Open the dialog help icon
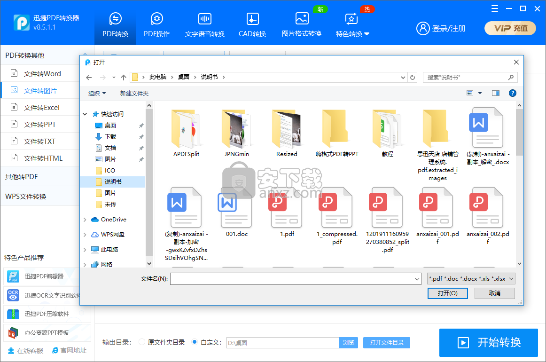546x362 pixels. [x=512, y=93]
